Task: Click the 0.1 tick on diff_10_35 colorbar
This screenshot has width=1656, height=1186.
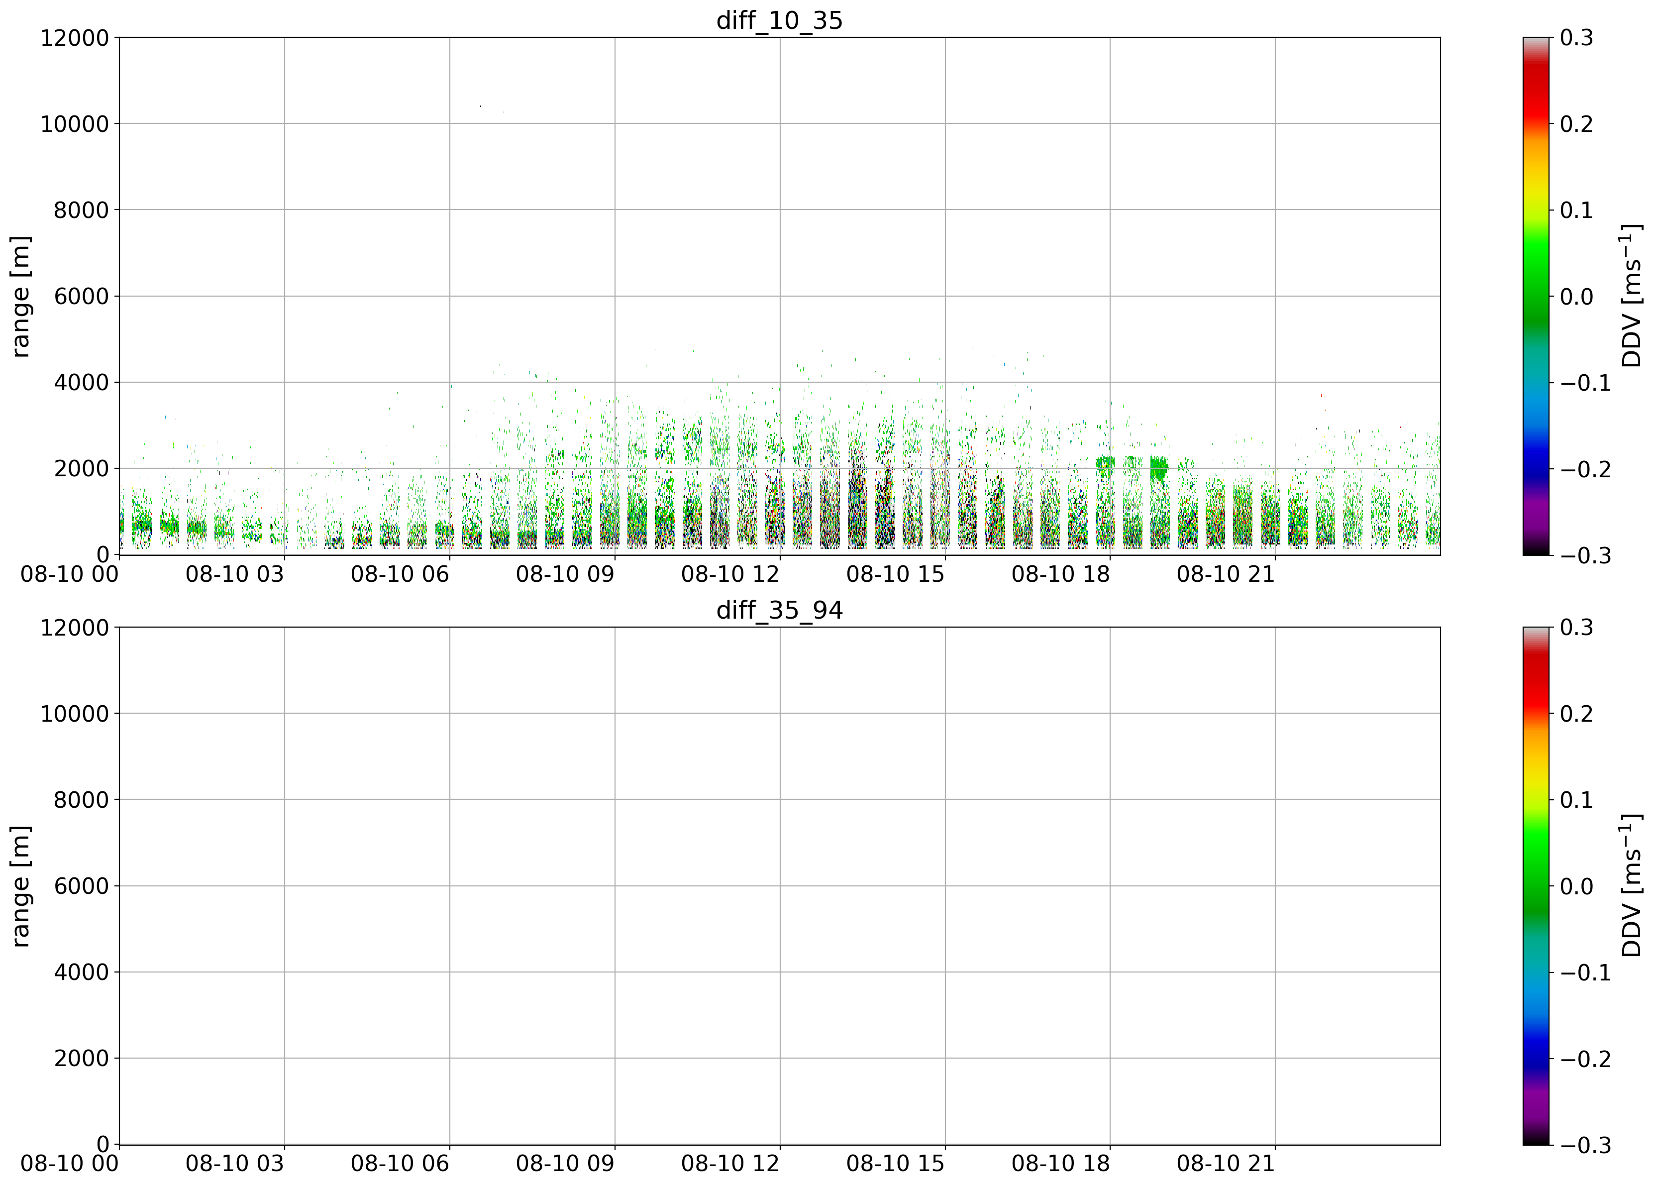Action: [x=1577, y=210]
